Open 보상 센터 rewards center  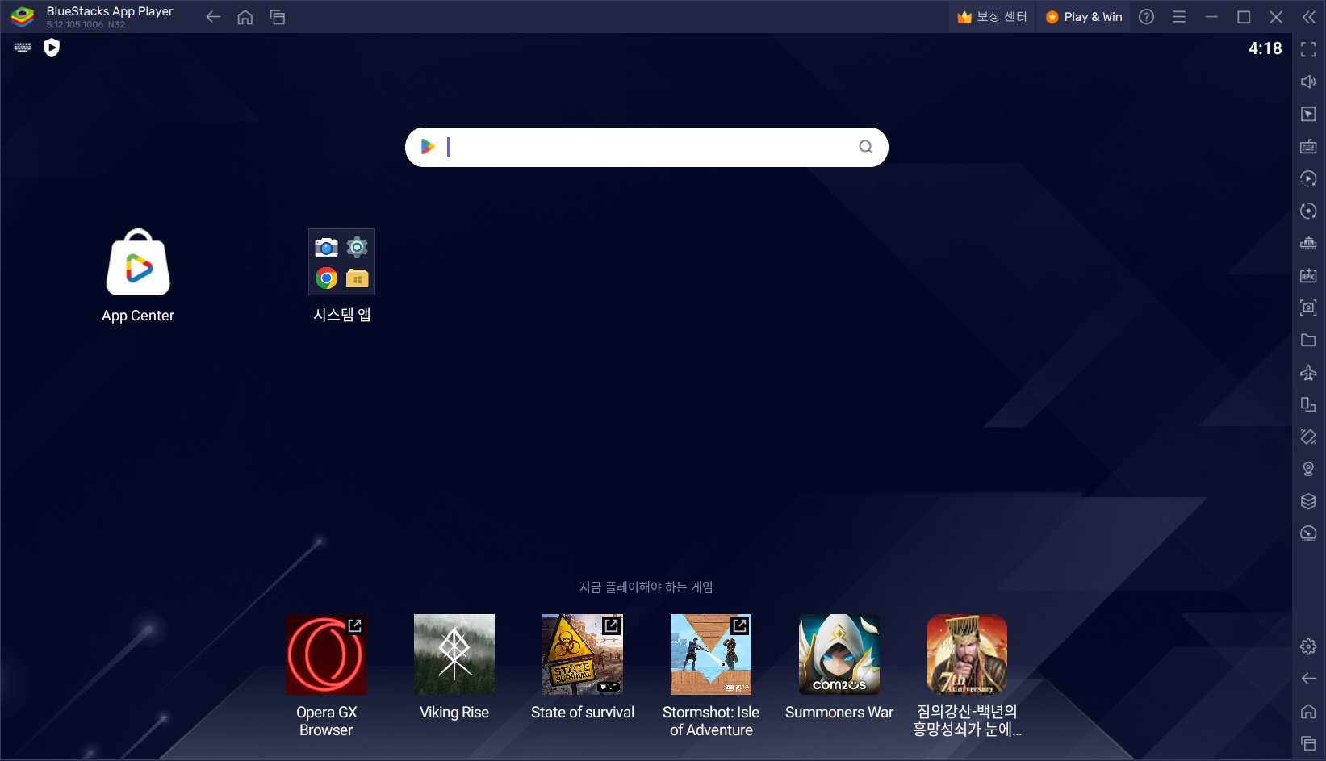pyautogui.click(x=992, y=17)
